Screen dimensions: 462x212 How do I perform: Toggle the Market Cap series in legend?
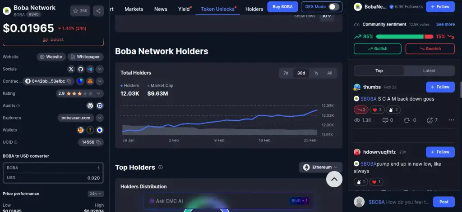click(x=160, y=86)
